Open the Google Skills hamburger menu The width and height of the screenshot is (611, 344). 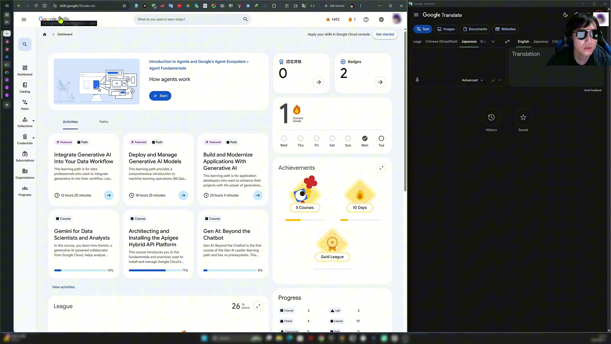click(x=24, y=19)
